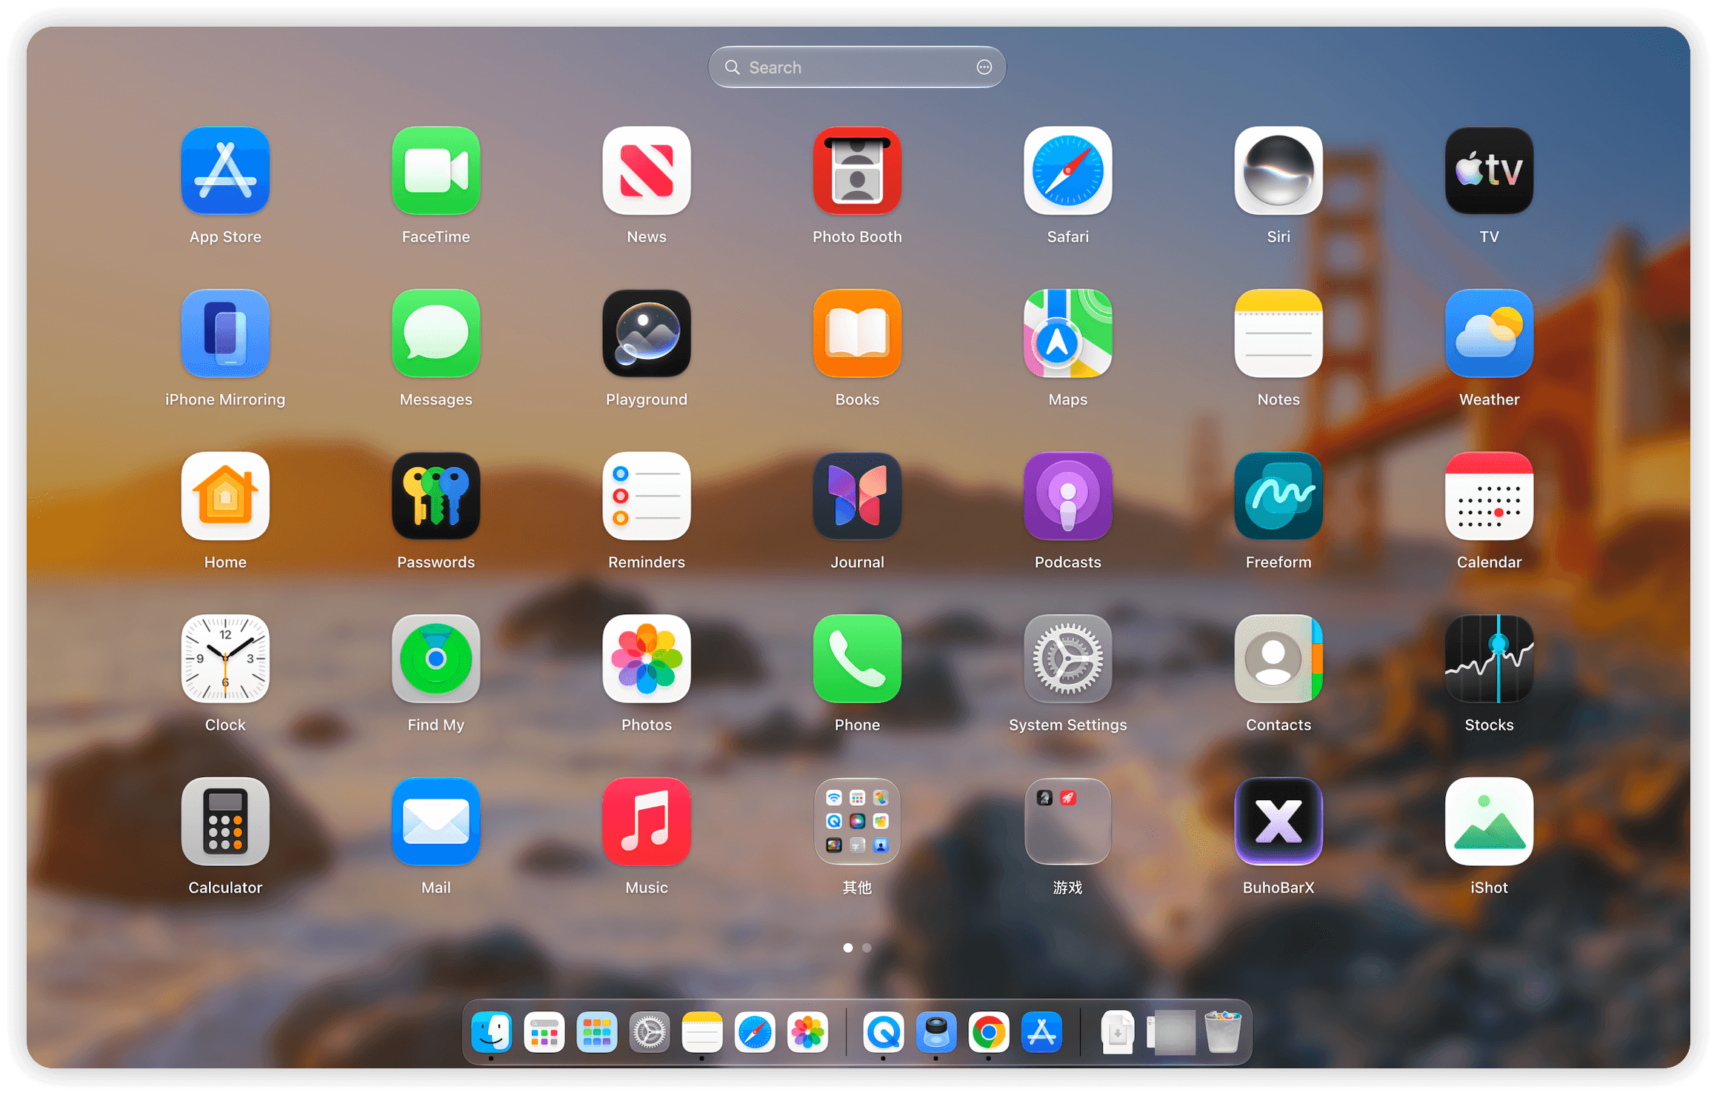1717x1095 pixels.
Task: Launch Photo Booth
Action: click(x=857, y=170)
